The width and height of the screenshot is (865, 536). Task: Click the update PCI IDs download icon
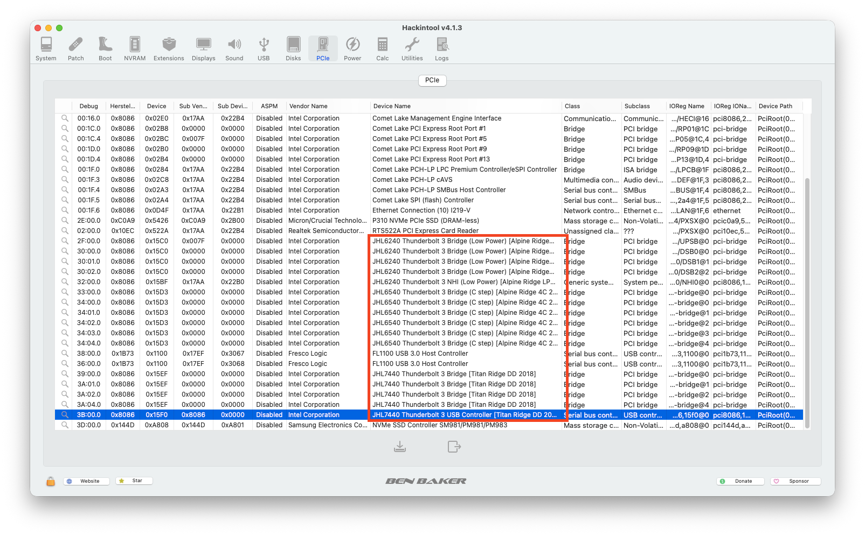tap(400, 447)
